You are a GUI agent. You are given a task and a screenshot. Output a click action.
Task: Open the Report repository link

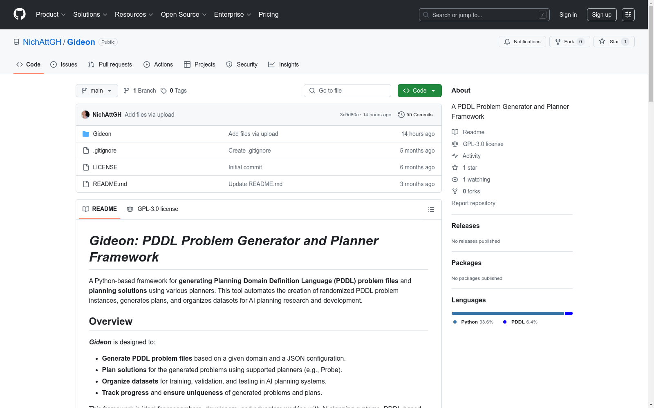pyautogui.click(x=473, y=203)
